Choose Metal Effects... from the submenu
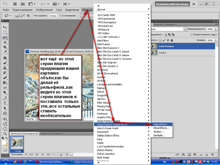 tap(161, 128)
